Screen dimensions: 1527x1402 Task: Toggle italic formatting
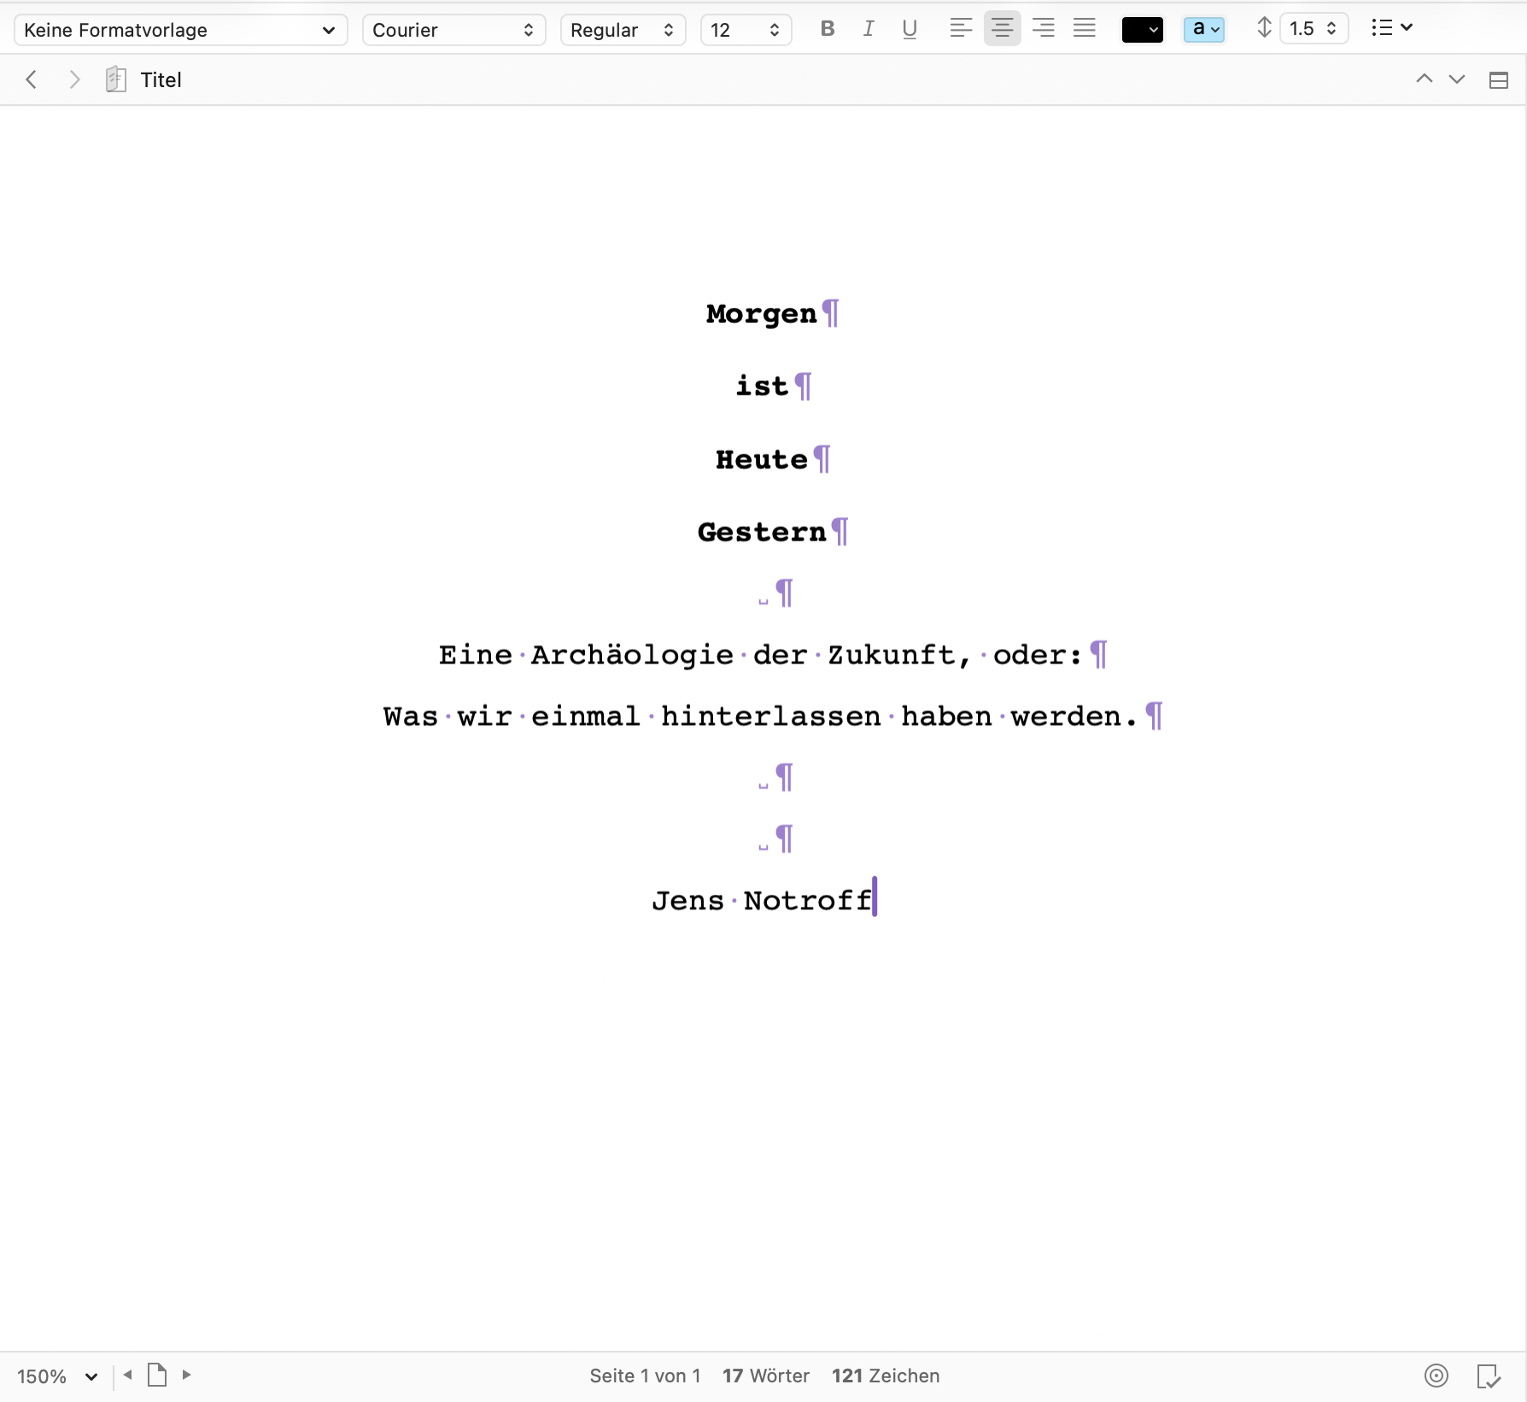tap(869, 29)
